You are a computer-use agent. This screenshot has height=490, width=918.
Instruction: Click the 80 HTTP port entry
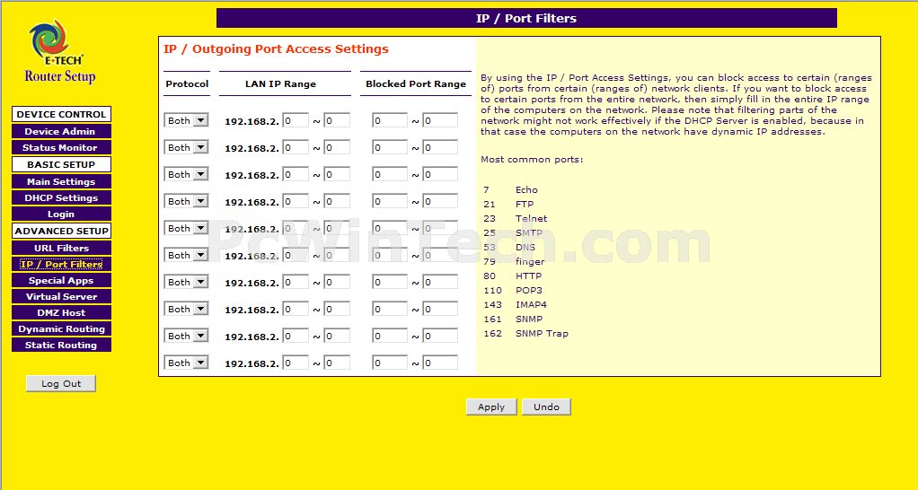(512, 276)
